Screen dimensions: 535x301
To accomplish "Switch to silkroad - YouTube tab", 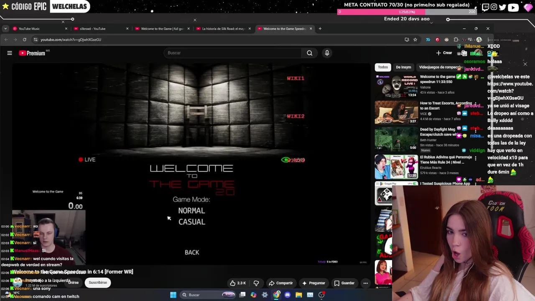I will 100,29.
